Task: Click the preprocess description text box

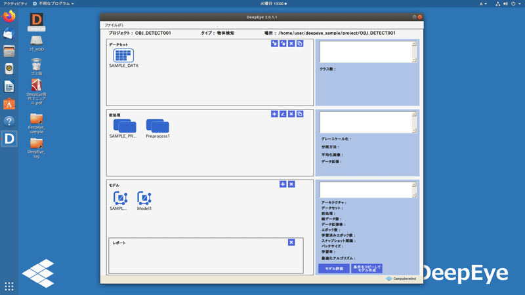Action: 366,122
